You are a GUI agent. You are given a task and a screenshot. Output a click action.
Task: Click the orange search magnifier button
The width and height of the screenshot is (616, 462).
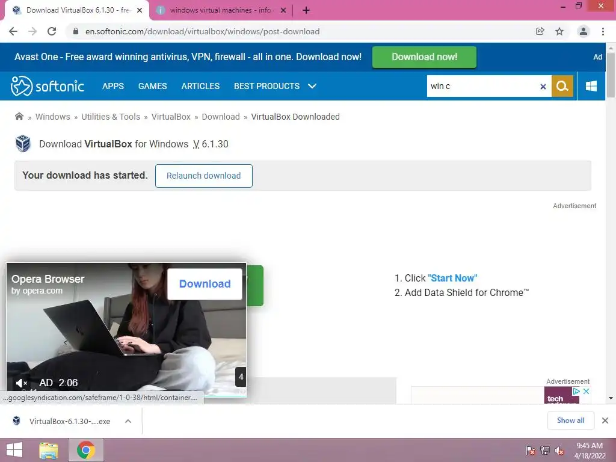coord(562,86)
